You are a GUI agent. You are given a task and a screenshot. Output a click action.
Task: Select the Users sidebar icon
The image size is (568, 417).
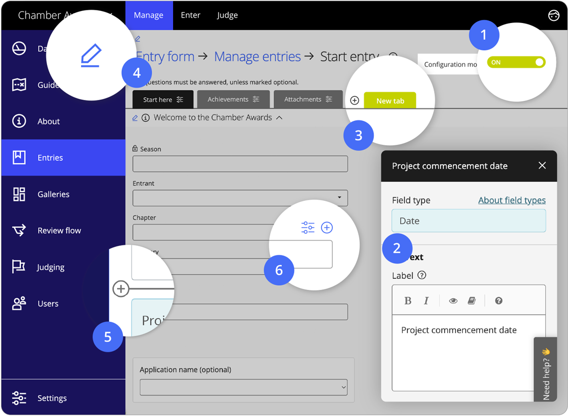pyautogui.click(x=19, y=303)
